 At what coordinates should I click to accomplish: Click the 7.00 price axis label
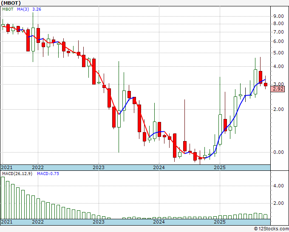click(278, 32)
